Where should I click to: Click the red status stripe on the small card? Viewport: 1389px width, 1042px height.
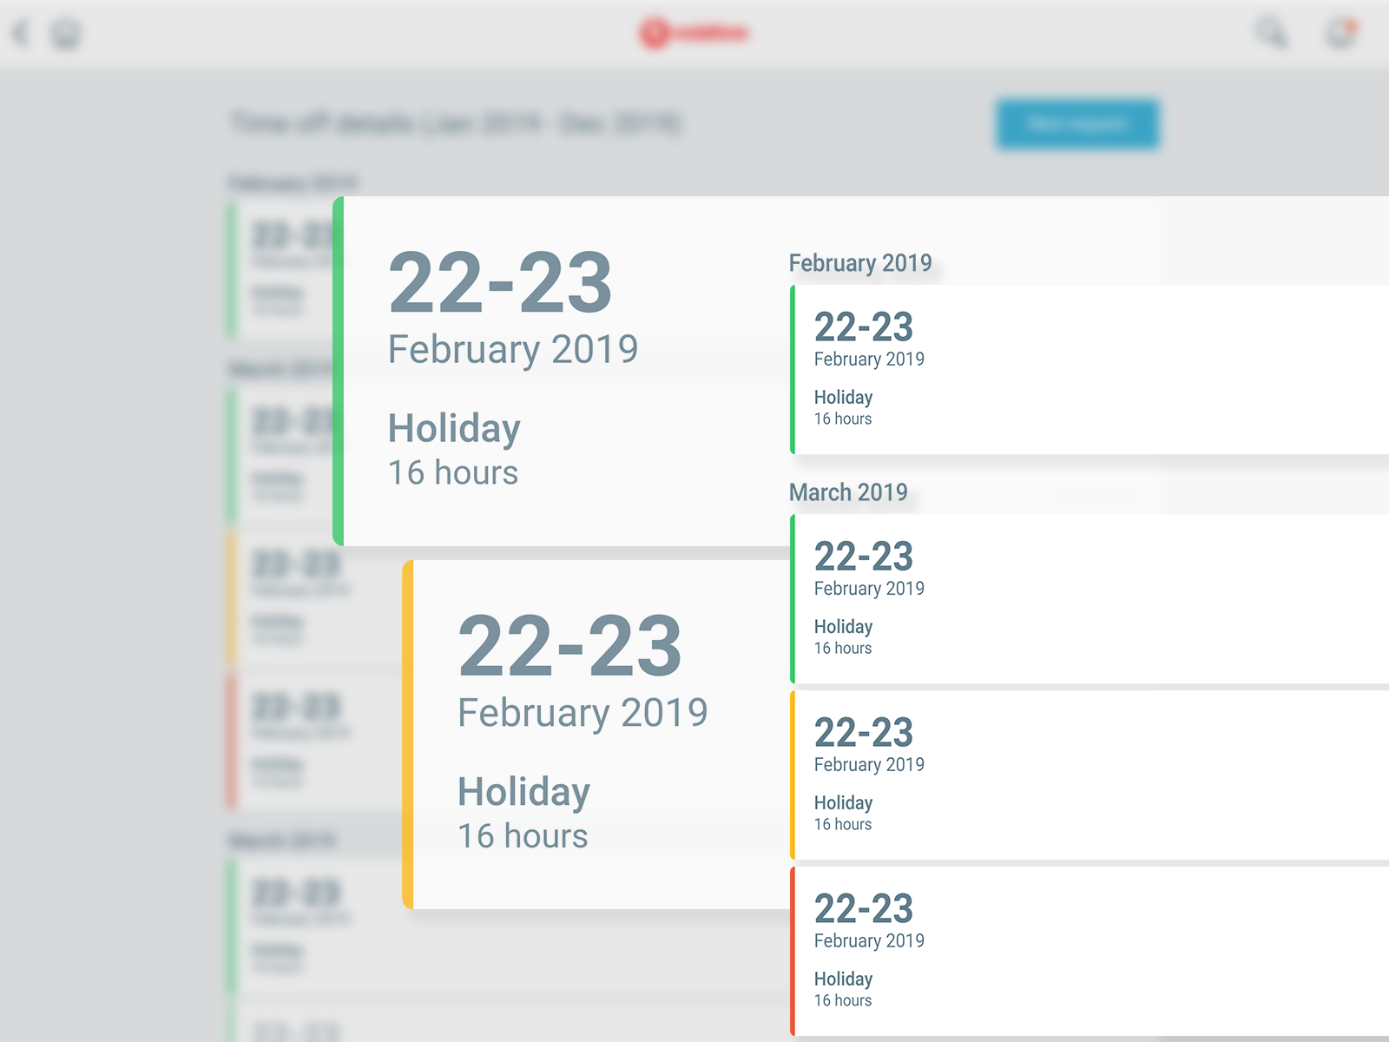tap(793, 951)
